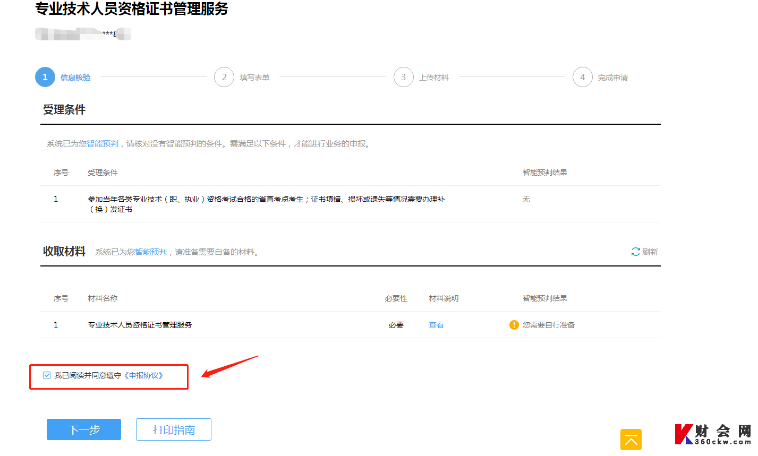
Task: Click the 材料名称 column header
Action: (x=103, y=298)
